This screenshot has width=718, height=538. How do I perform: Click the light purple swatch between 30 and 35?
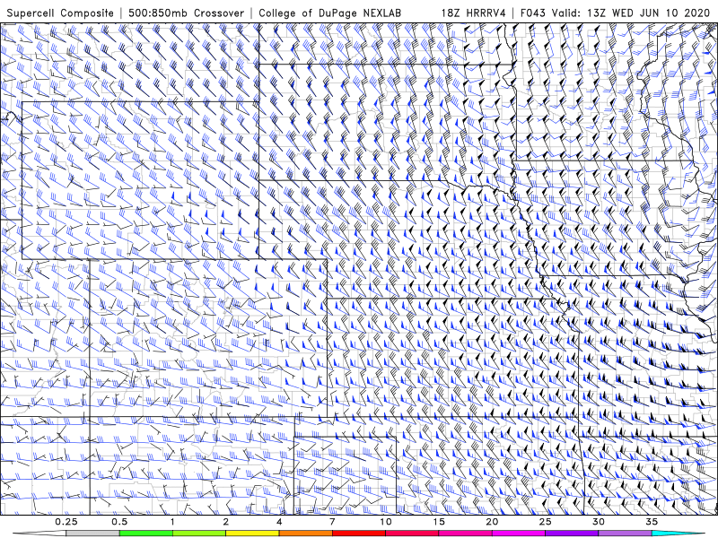coord(625,534)
